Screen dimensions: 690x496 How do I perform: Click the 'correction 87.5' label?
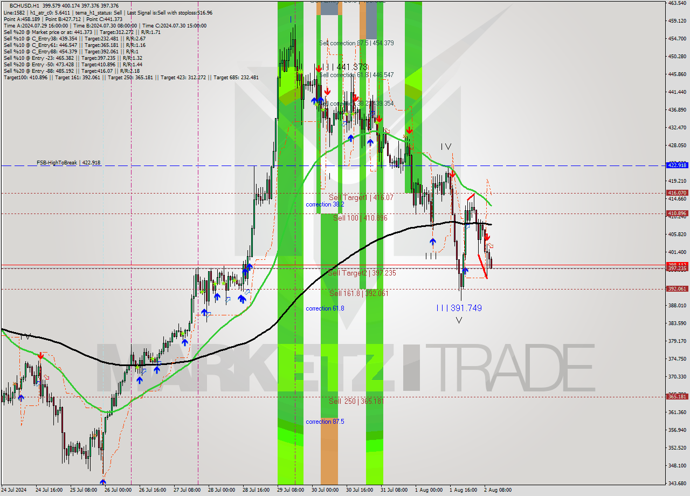tap(325, 422)
